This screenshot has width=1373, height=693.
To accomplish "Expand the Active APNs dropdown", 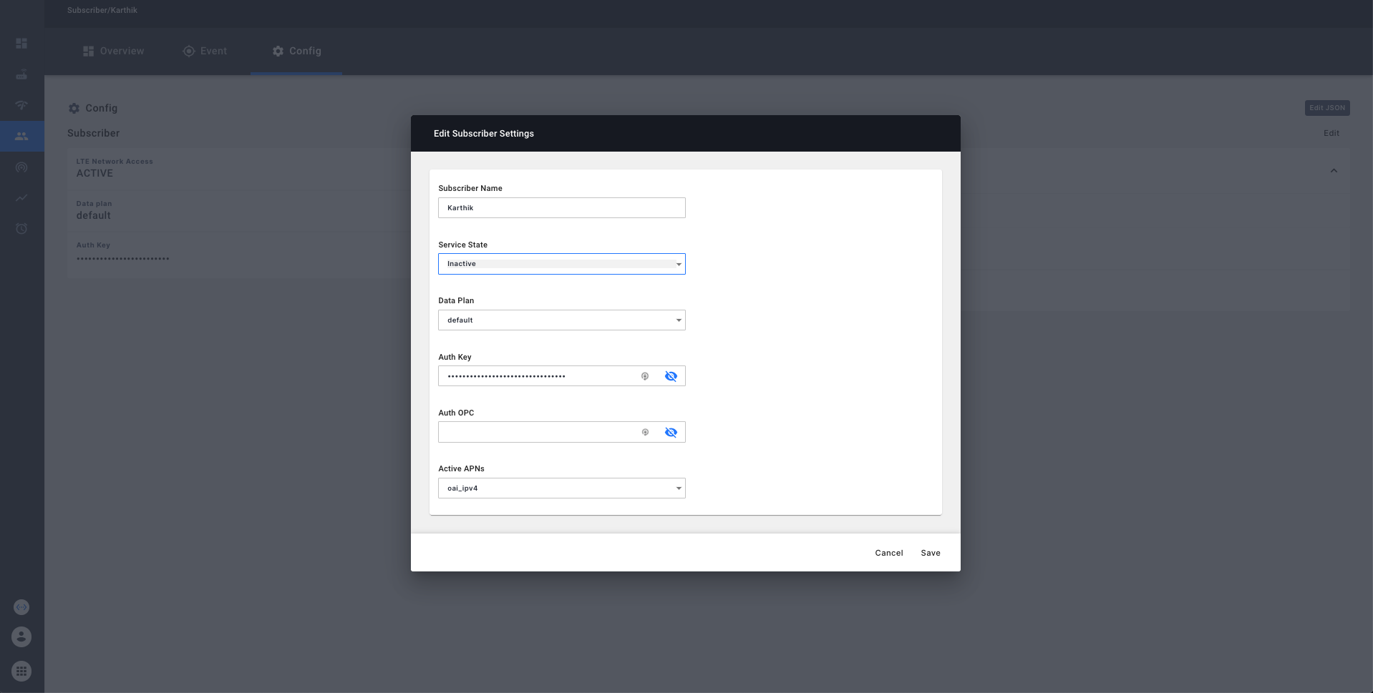I will [561, 488].
